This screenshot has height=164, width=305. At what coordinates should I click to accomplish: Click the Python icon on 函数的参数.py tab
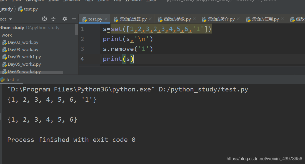coord(160,19)
